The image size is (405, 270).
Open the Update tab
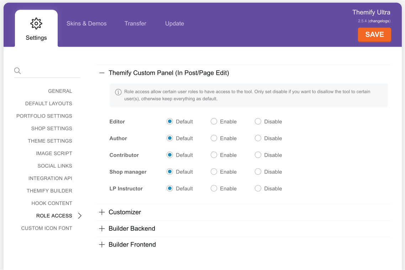point(175,24)
